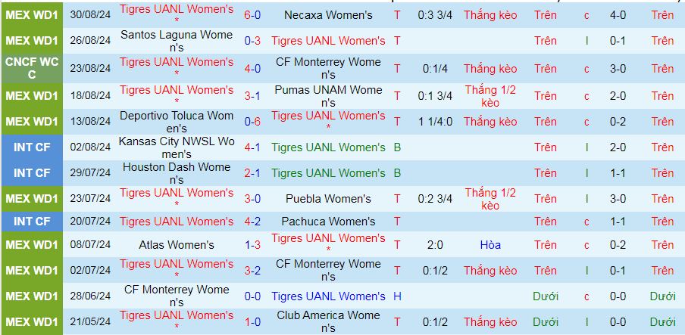685x335 pixels.
Task: Open the Puebla Women's team link
Action: pos(327,199)
